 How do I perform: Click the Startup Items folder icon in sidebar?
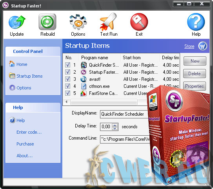(x=12, y=76)
